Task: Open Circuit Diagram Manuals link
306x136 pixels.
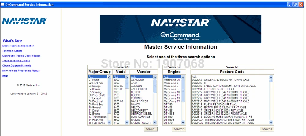Action: coord(17,66)
